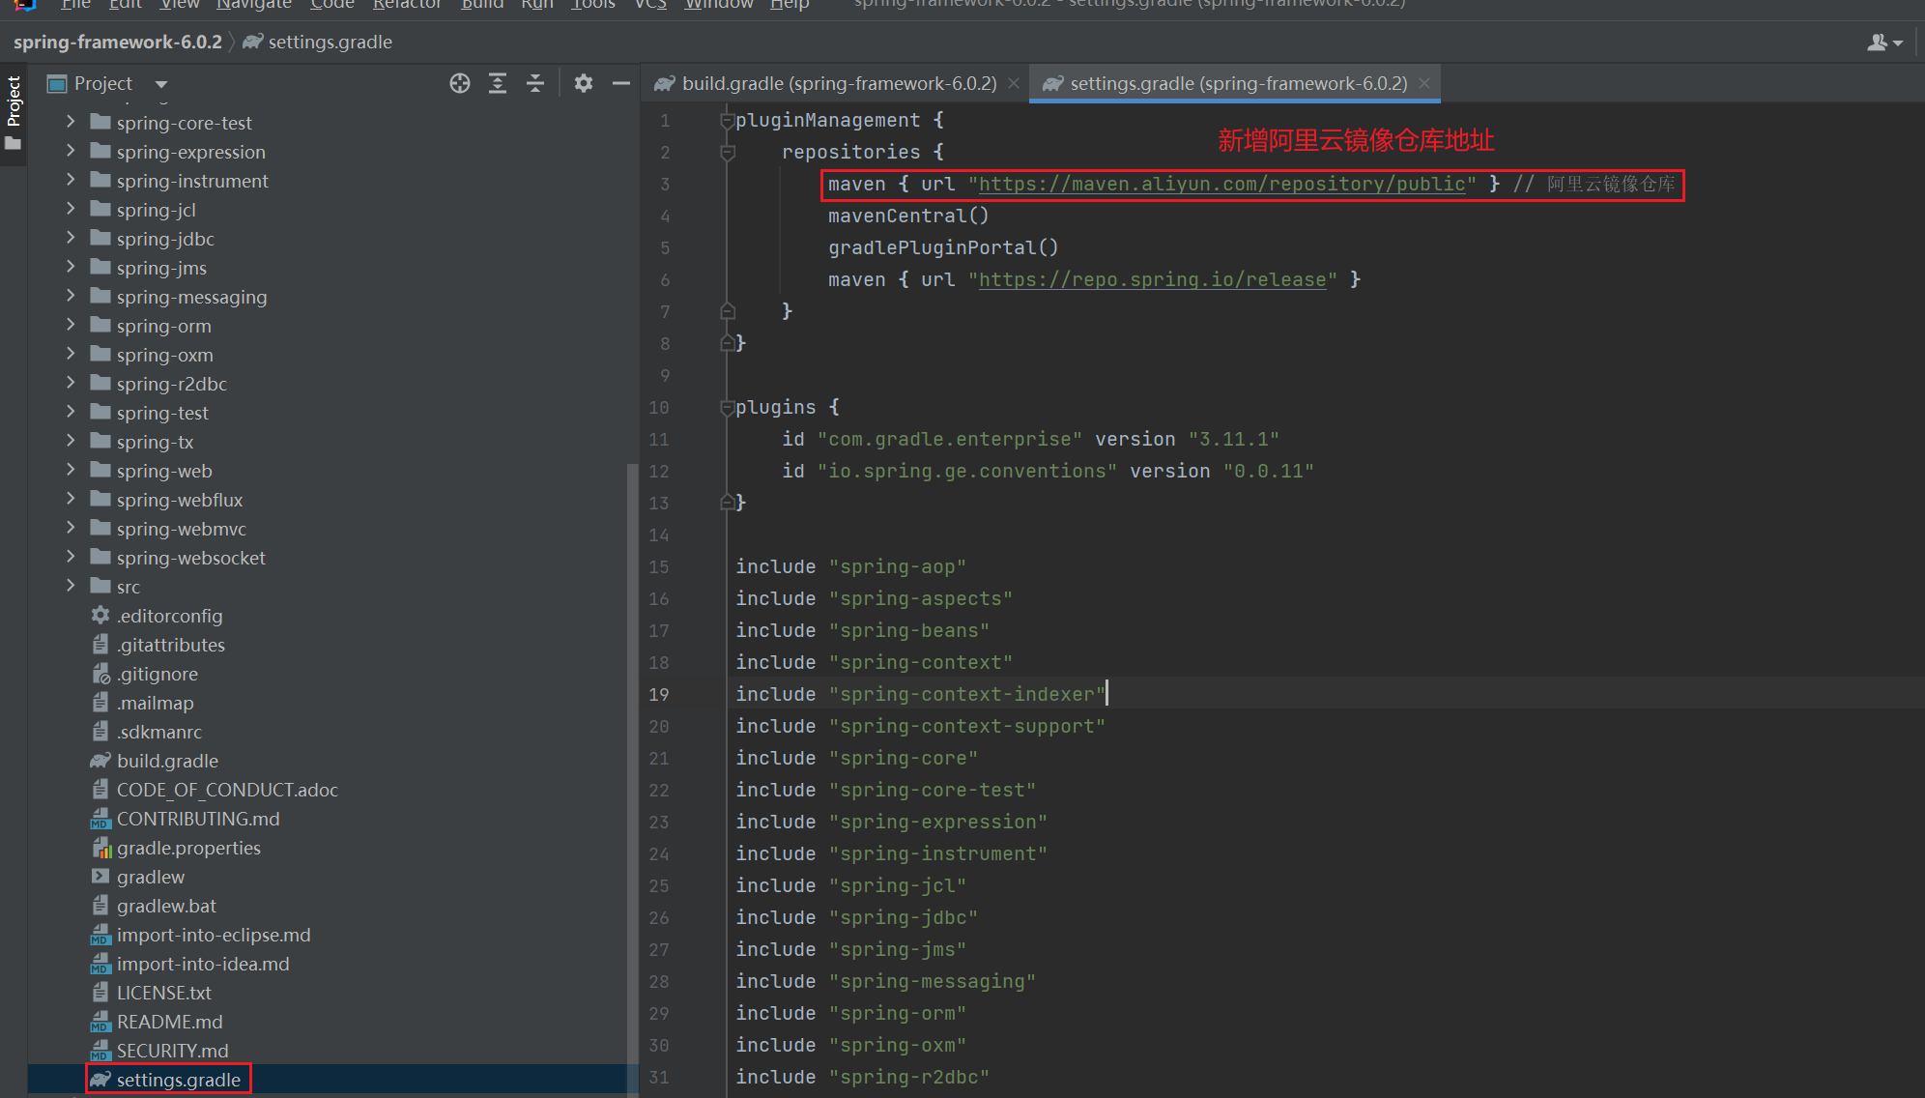Select settings.gradle in project tree
The image size is (1925, 1098).
tap(179, 1080)
